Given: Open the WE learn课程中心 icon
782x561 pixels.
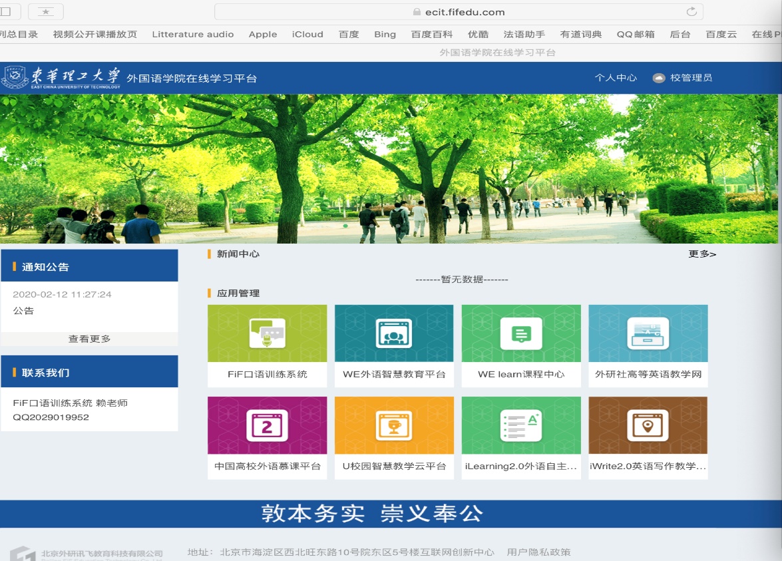Looking at the screenshot, I should pos(520,333).
